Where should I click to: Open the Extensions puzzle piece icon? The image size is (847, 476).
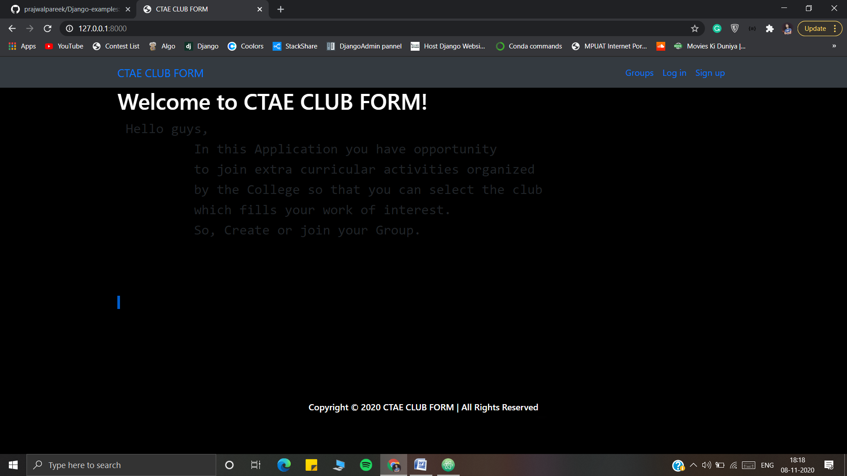[x=770, y=29]
